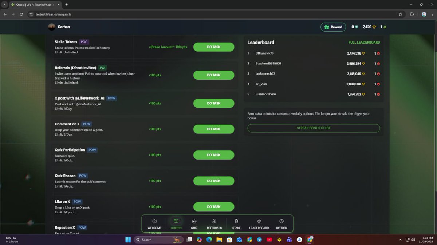Click the POW tag beside Comment on X
This screenshot has width=437, height=245.
[x=87, y=124]
